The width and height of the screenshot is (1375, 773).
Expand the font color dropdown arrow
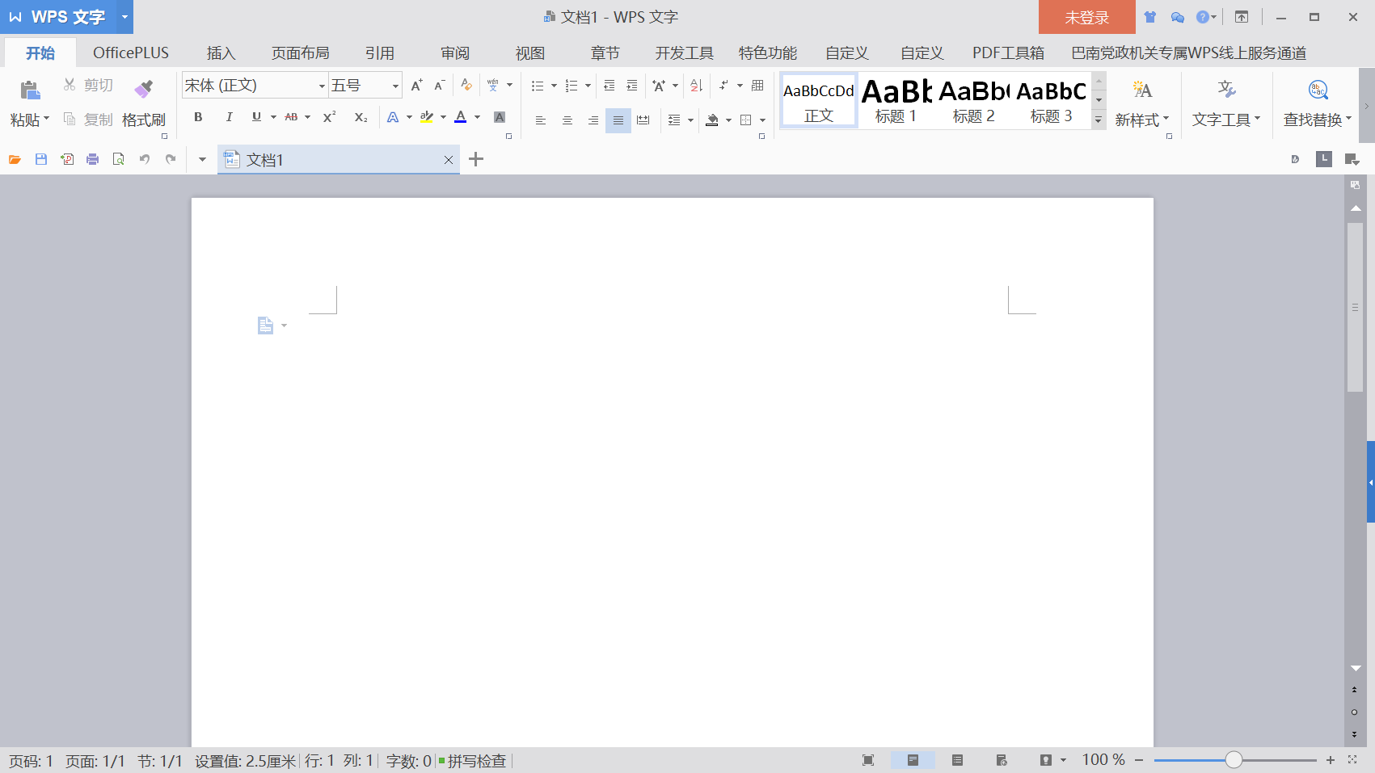(x=477, y=117)
